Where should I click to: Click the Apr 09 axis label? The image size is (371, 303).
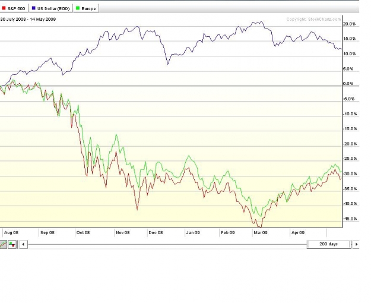[x=298, y=233]
